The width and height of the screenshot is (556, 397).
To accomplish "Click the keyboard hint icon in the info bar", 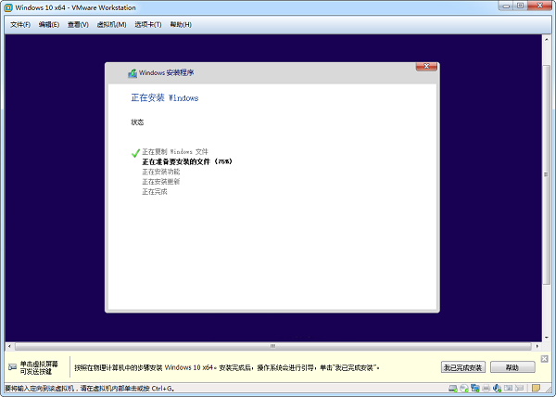I will [x=12, y=367].
